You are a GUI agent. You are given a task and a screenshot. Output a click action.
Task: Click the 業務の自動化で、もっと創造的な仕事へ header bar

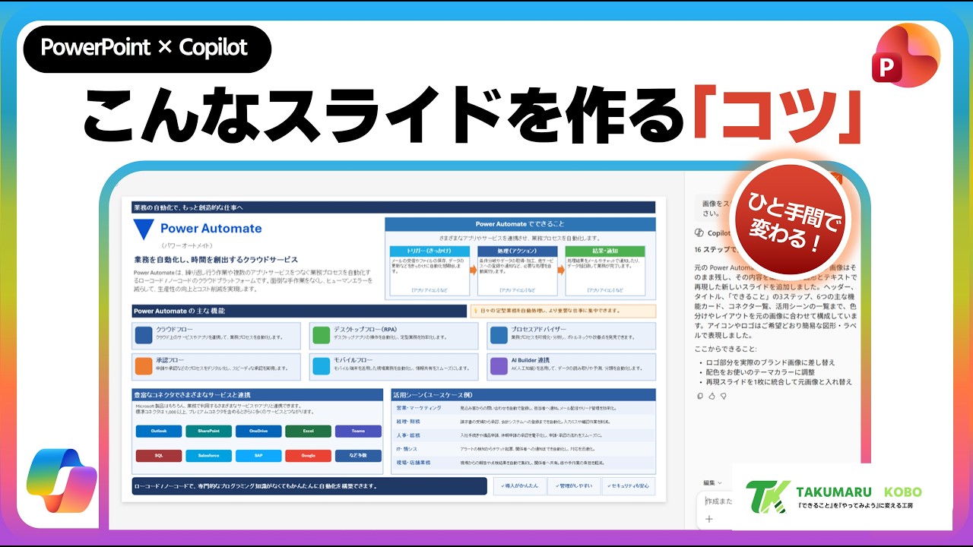tap(393, 207)
